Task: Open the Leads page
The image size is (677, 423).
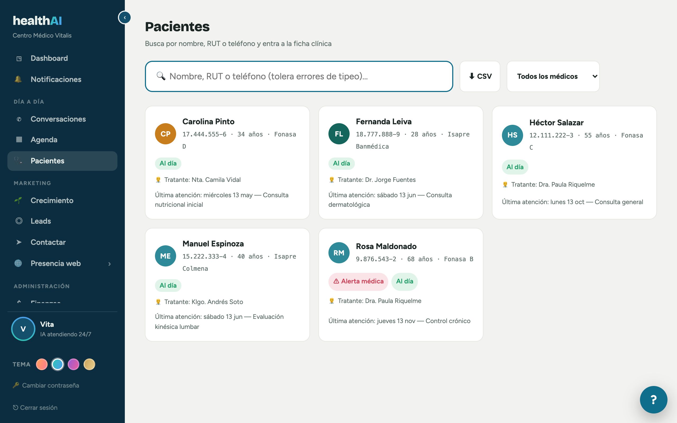Action: 62,221
